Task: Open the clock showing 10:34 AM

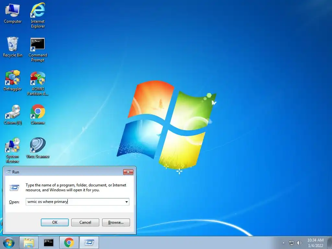Action: click(315, 243)
